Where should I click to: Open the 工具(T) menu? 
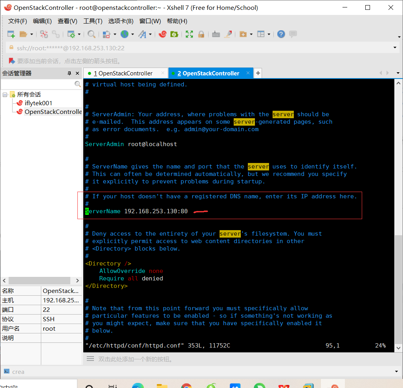coord(93,21)
